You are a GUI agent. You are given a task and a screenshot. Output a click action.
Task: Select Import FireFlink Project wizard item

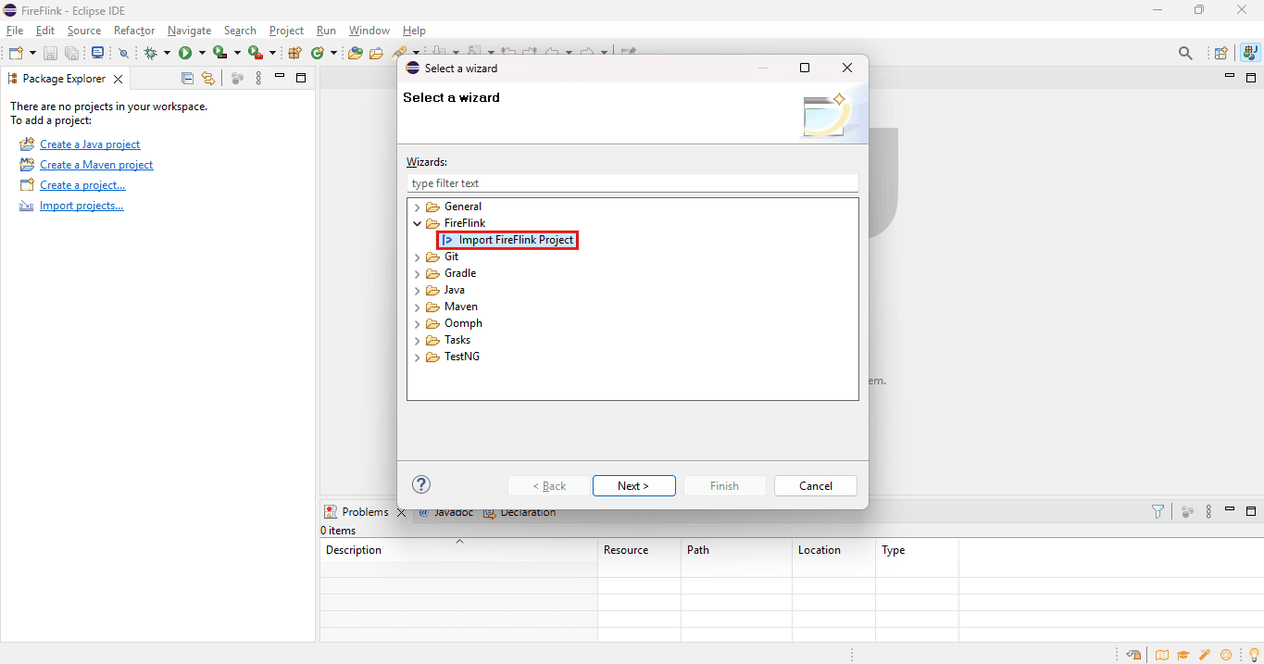(x=507, y=240)
